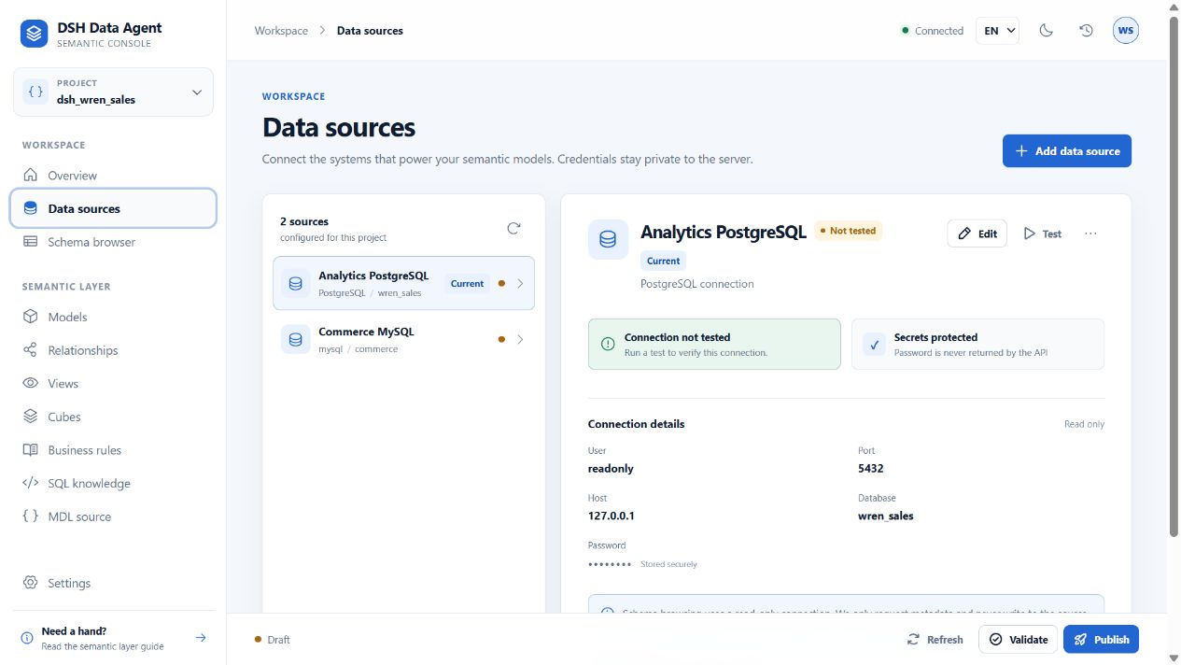Image resolution: width=1181 pixels, height=665 pixels.
Task: Click the Views eye icon
Action: coord(31,383)
